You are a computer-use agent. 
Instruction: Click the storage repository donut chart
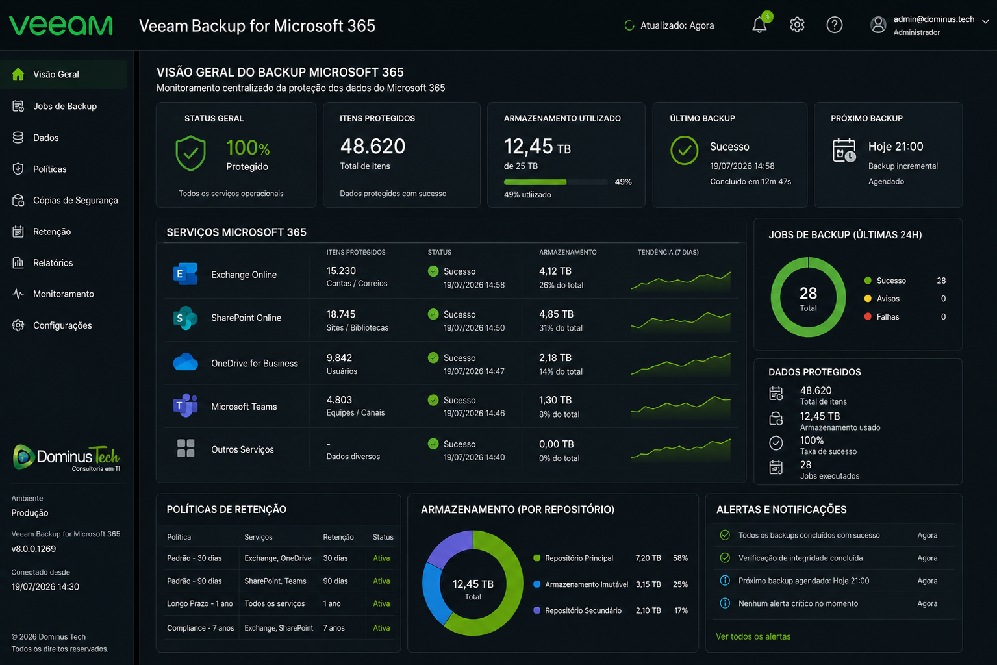pos(473,583)
